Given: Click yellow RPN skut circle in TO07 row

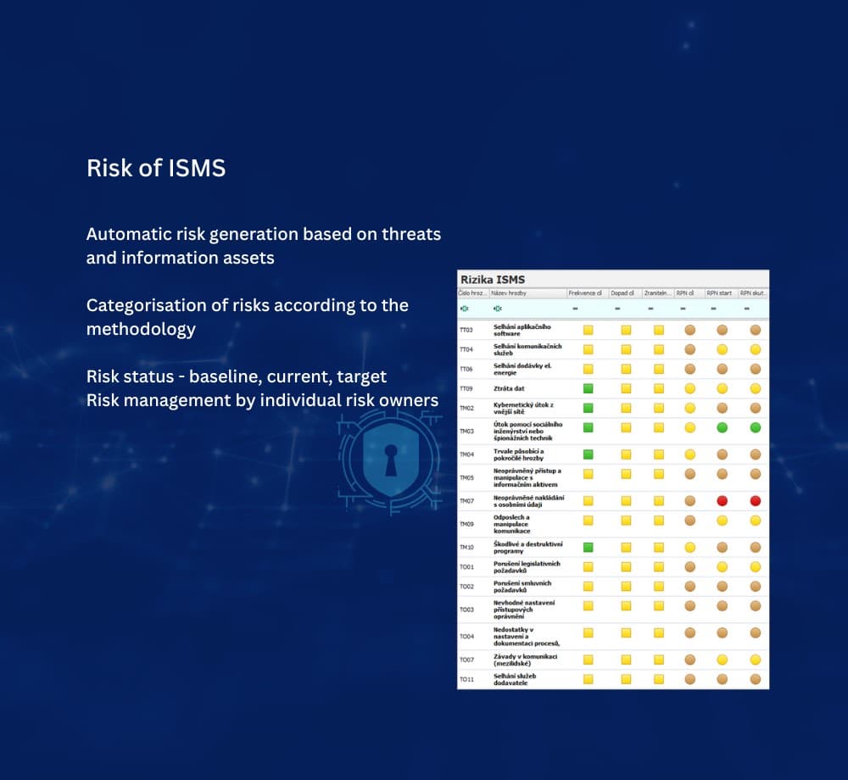Looking at the screenshot, I should pos(756,660).
